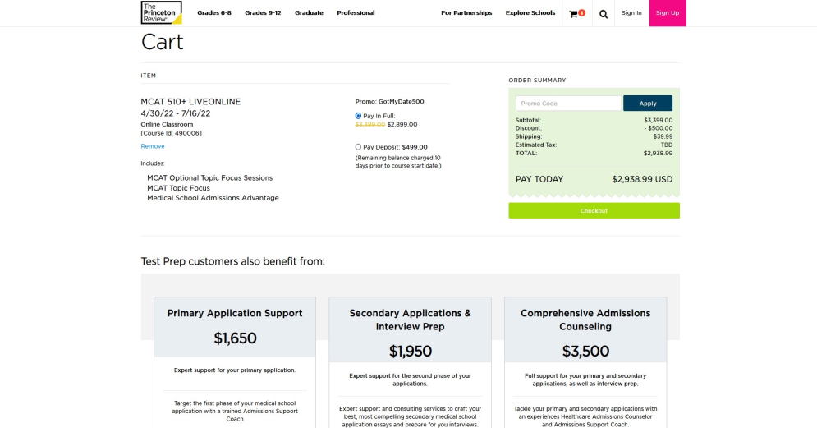817x428 pixels.
Task: Click the Discount - $500.00 value
Action: (658, 128)
